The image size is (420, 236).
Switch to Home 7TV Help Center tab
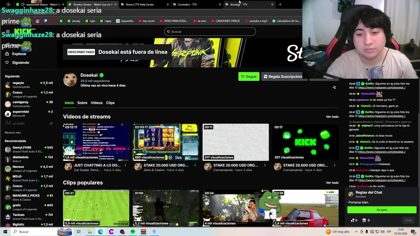[x=144, y=4]
